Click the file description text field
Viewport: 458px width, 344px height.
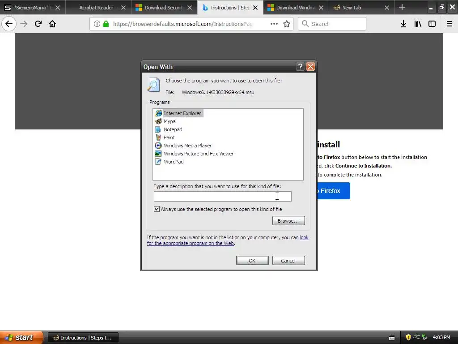pos(223,196)
